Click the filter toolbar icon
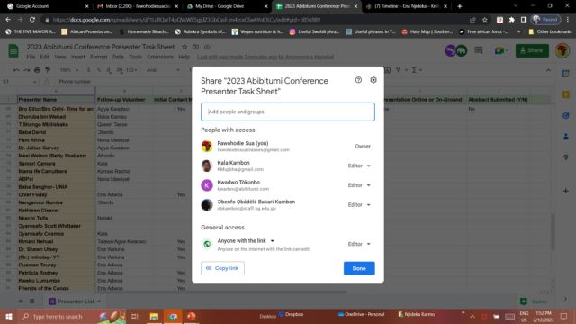 398,70
